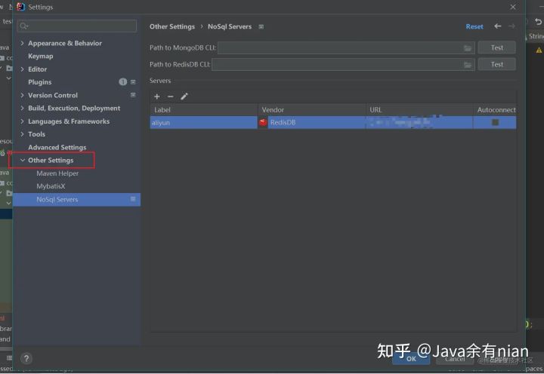Click the search magnifier icon in Settings
This screenshot has height=374, width=544.
pyautogui.click(x=23, y=26)
